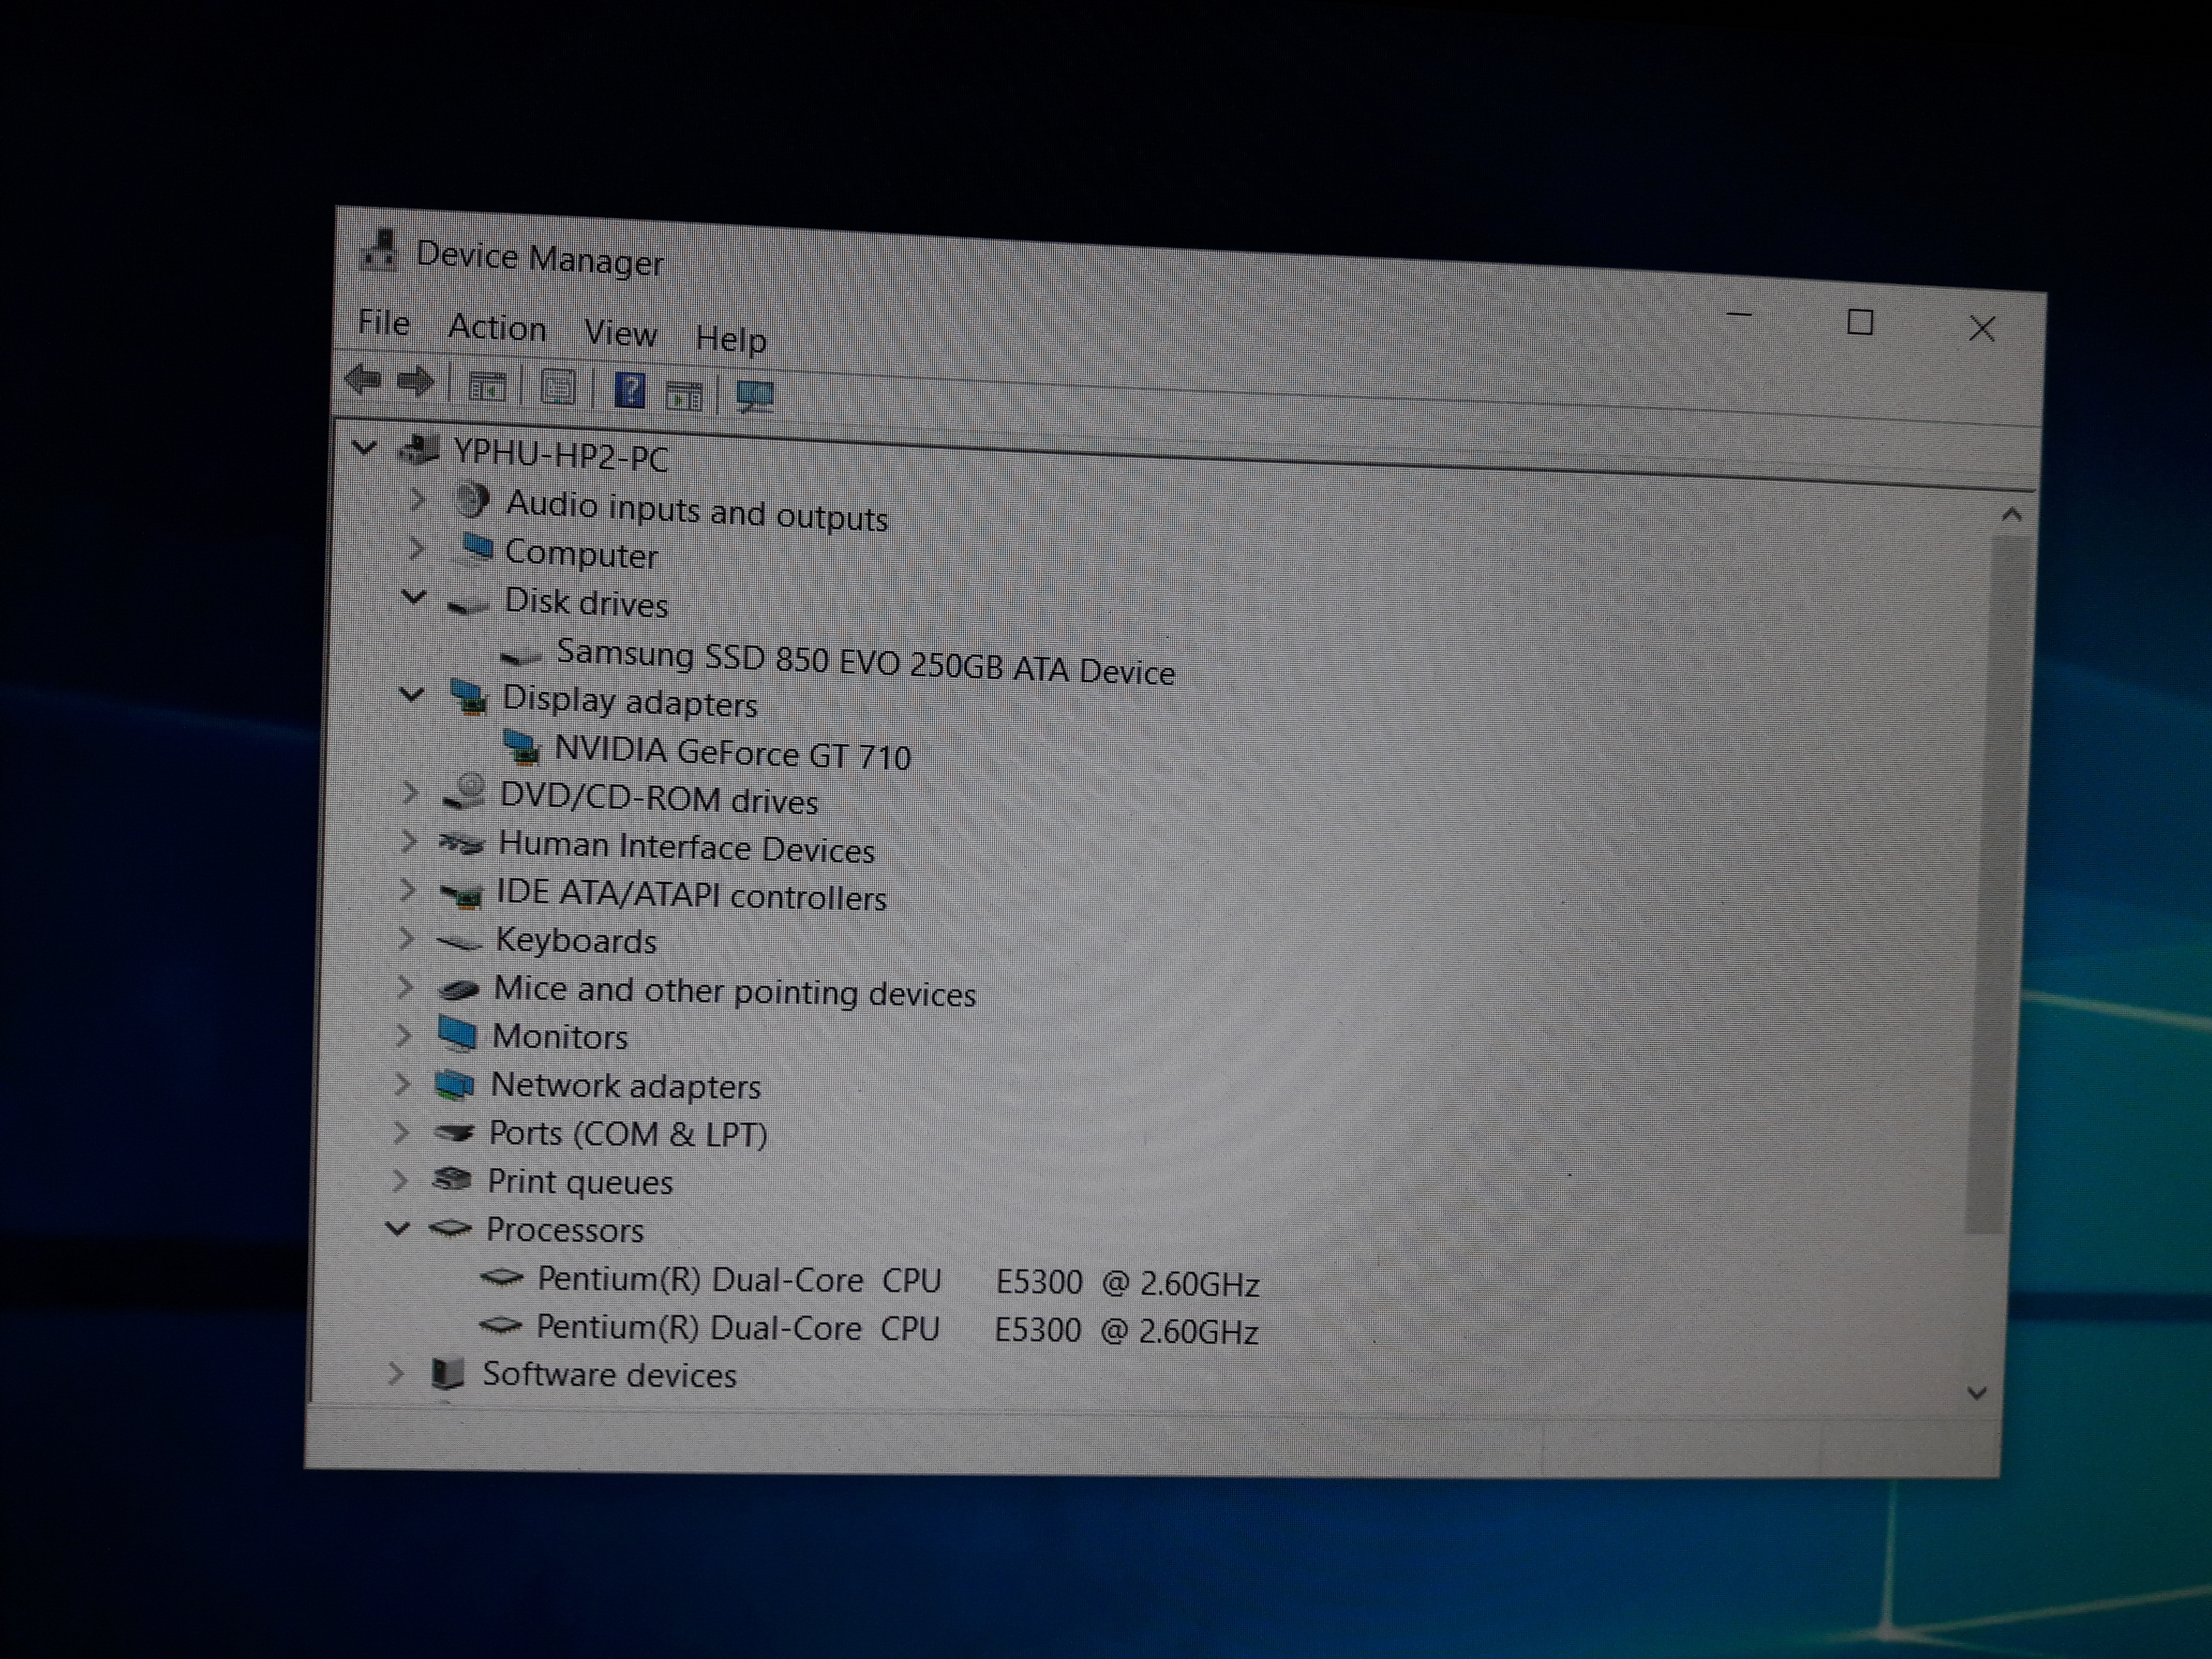Click the scrollbar up arrow
Screen dimensions: 2212x1659
coord(2012,515)
